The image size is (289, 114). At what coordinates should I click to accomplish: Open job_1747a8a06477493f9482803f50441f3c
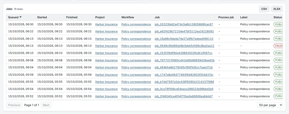click(x=184, y=75)
